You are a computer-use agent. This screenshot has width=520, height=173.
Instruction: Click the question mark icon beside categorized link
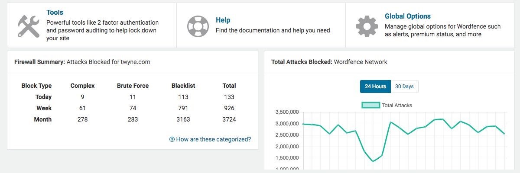pyautogui.click(x=172, y=139)
